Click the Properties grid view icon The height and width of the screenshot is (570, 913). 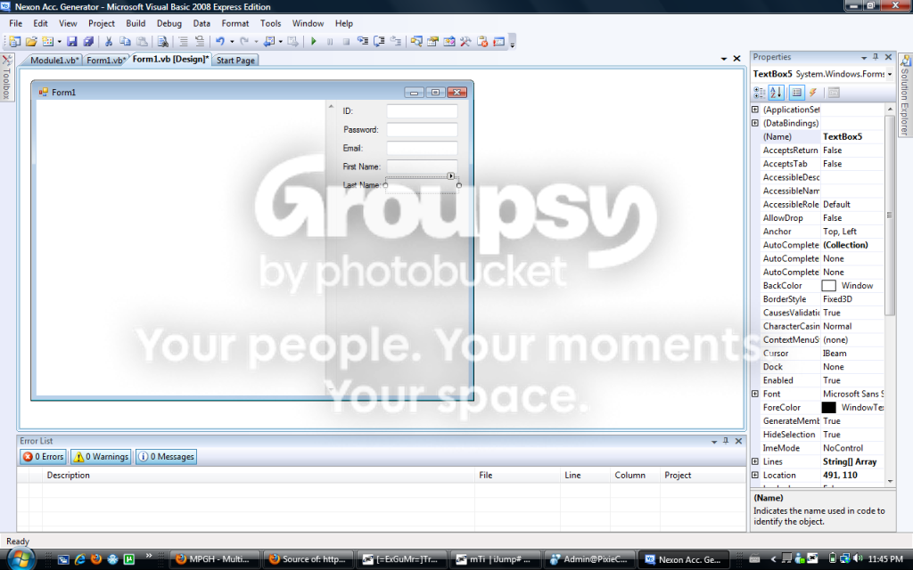[796, 93]
